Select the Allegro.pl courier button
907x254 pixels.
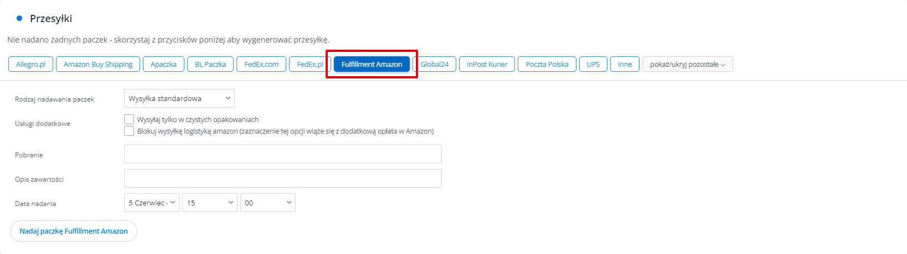pos(30,64)
